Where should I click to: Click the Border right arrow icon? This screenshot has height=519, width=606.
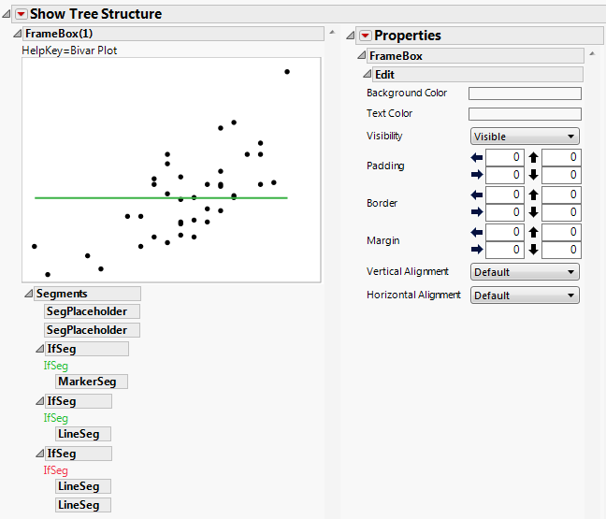pyautogui.click(x=477, y=212)
